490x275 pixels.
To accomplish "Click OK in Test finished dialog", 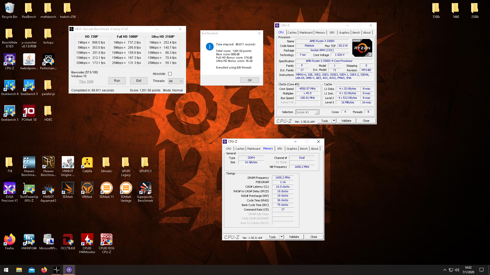I will tap(250, 80).
